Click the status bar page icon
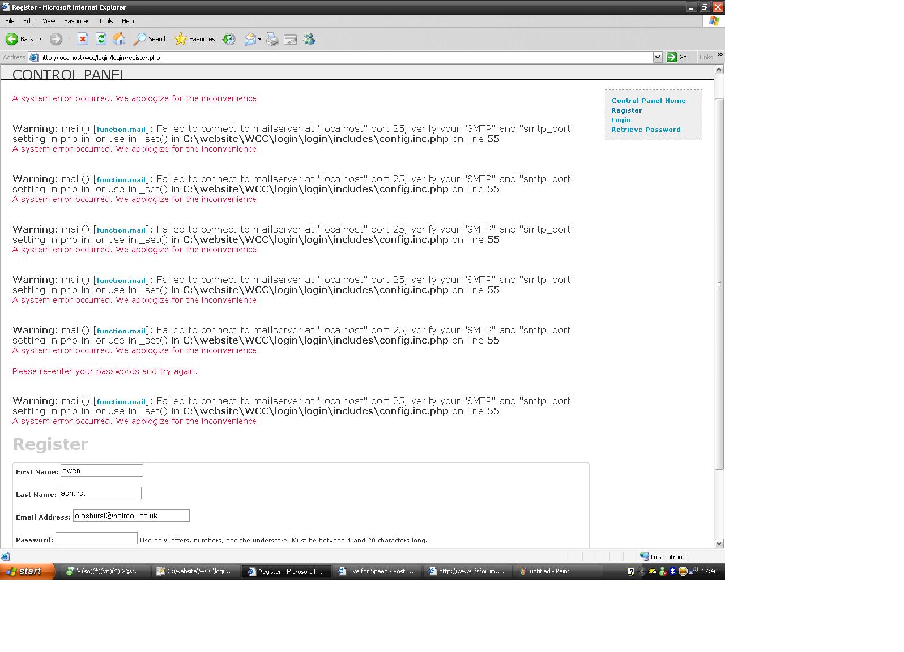 point(6,556)
